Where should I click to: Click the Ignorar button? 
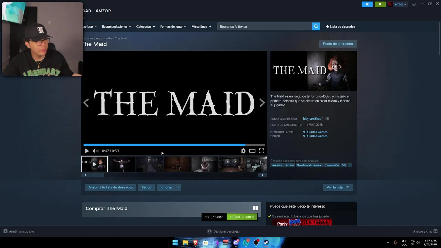pyautogui.click(x=166, y=187)
